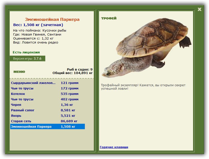Click the Общий вес: 104,891 кг total
Image resolution: width=209 pixels, height=159 pixels.
tap(73, 73)
